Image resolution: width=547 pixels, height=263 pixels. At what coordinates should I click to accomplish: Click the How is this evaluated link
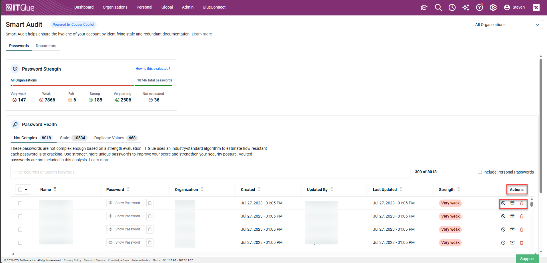pos(153,69)
